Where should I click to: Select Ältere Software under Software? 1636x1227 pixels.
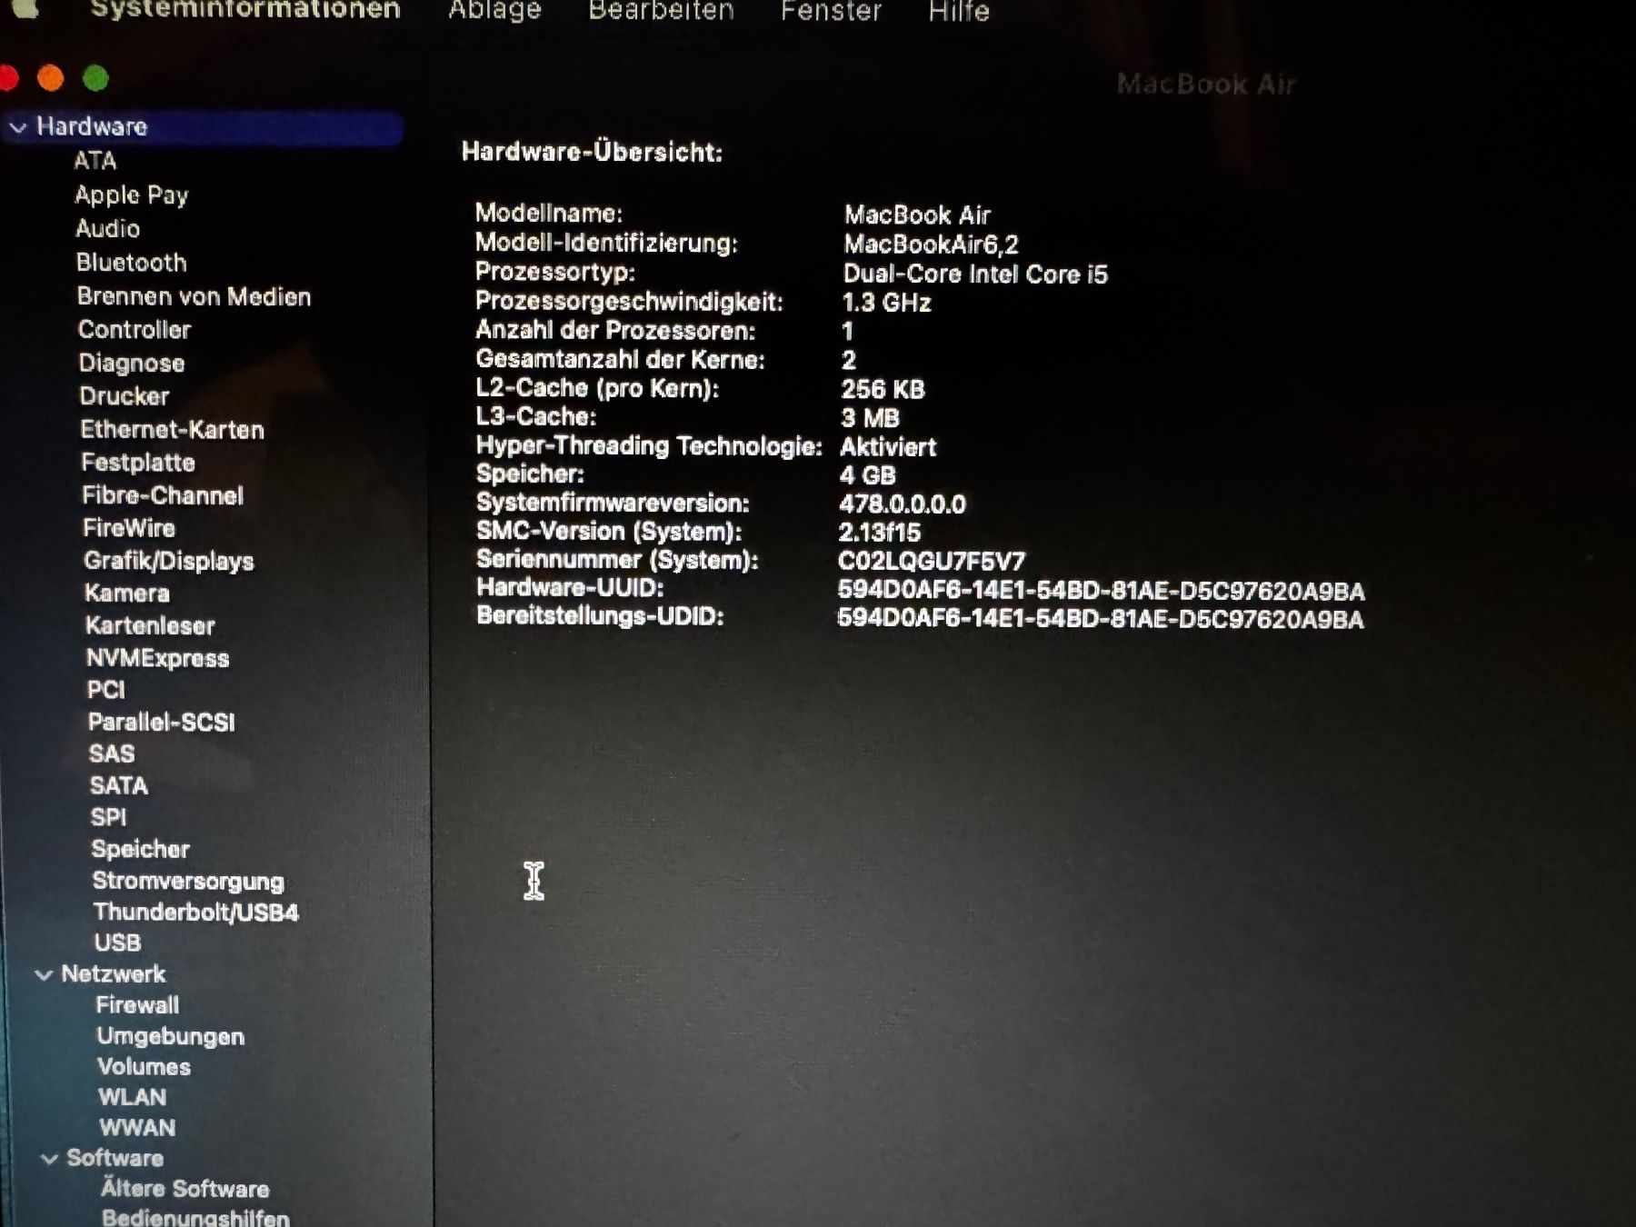pos(185,1189)
